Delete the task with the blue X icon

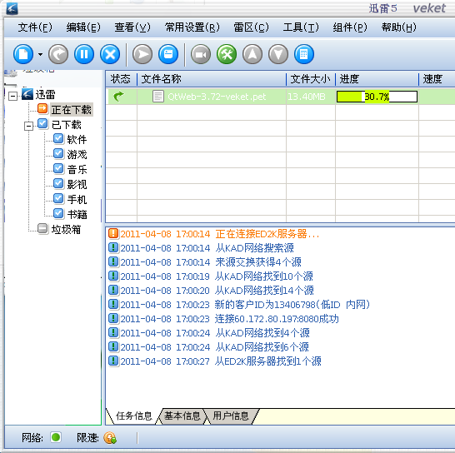pyautogui.click(x=110, y=54)
